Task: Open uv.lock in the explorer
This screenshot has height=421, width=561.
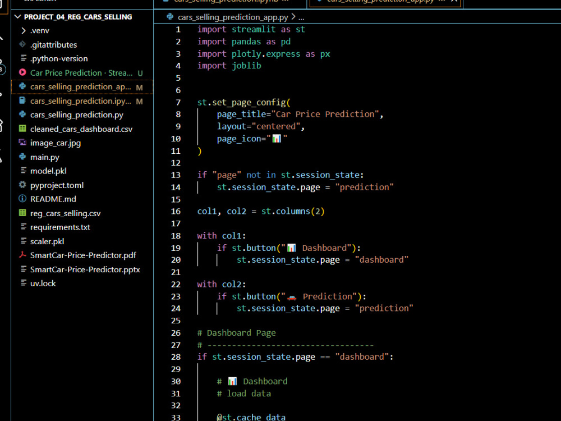Action: pos(43,283)
